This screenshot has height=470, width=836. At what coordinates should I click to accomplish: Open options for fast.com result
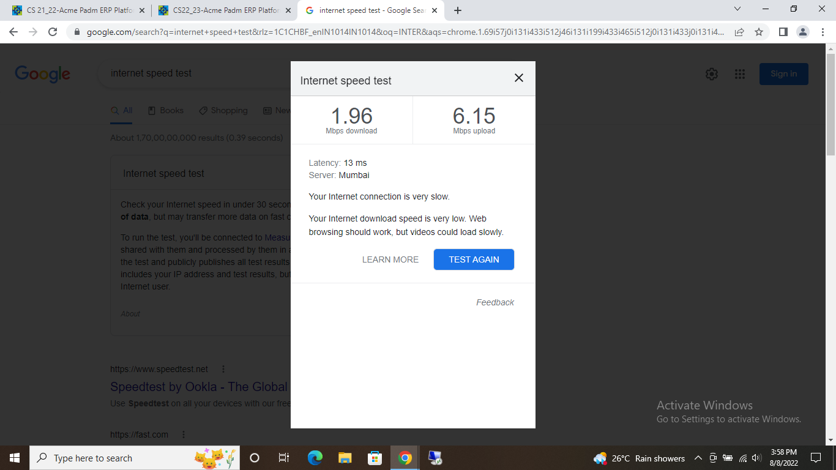click(x=183, y=435)
